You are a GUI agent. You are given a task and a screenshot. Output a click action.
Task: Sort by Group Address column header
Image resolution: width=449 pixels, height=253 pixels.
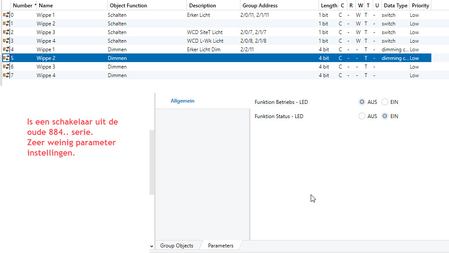pos(260,6)
